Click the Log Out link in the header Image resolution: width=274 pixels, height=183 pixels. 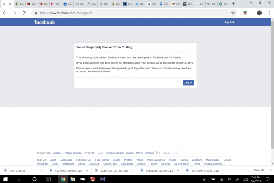[x=229, y=22]
